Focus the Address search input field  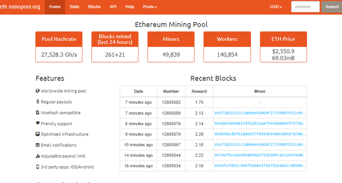(x=305, y=7)
